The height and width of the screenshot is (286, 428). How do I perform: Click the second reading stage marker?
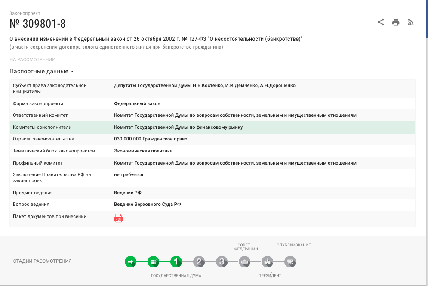point(199,261)
